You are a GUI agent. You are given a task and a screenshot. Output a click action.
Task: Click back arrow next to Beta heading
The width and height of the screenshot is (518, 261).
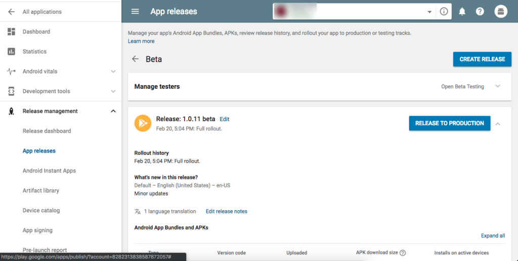135,59
